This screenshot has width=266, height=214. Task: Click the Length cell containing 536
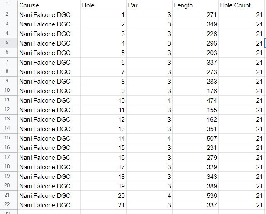195,195
